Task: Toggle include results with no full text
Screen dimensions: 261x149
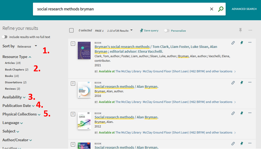Action: 5,37
